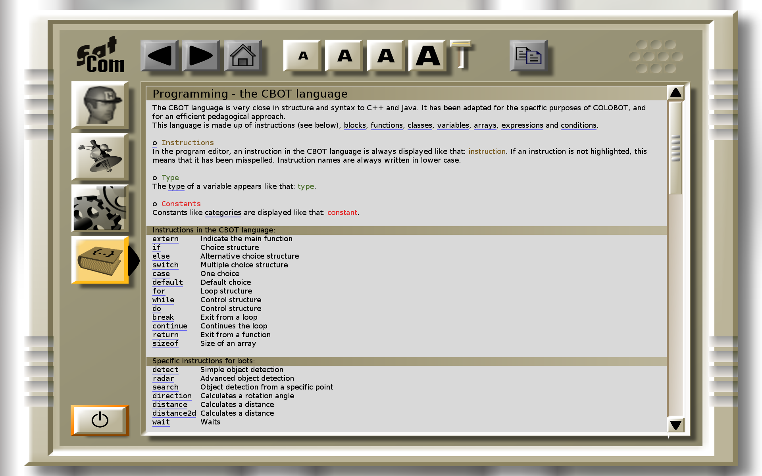Follow the underlined type link

(176, 186)
